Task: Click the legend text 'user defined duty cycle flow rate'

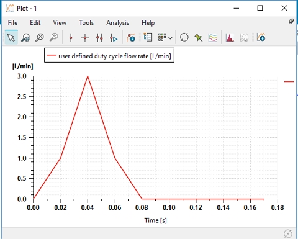Action: pos(104,56)
